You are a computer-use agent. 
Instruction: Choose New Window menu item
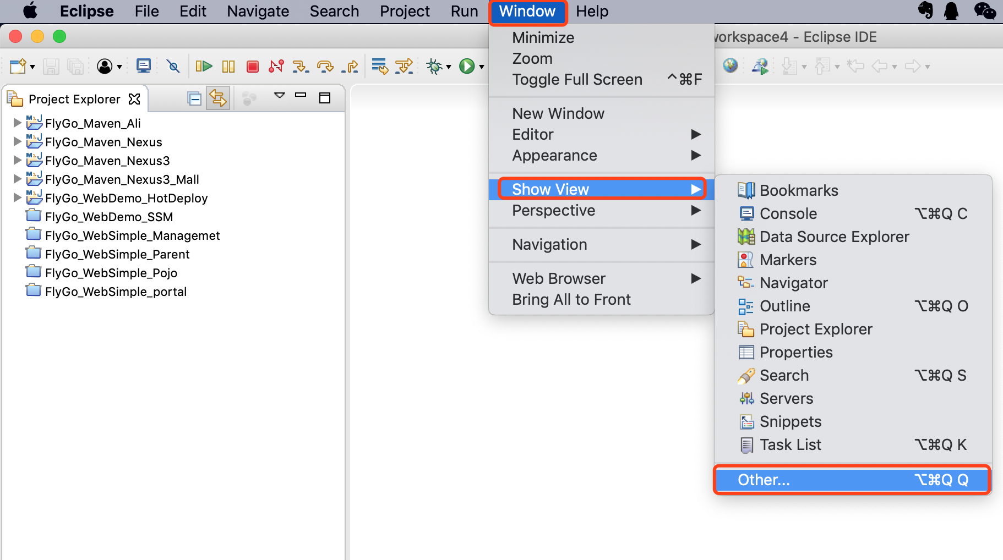coord(602,113)
